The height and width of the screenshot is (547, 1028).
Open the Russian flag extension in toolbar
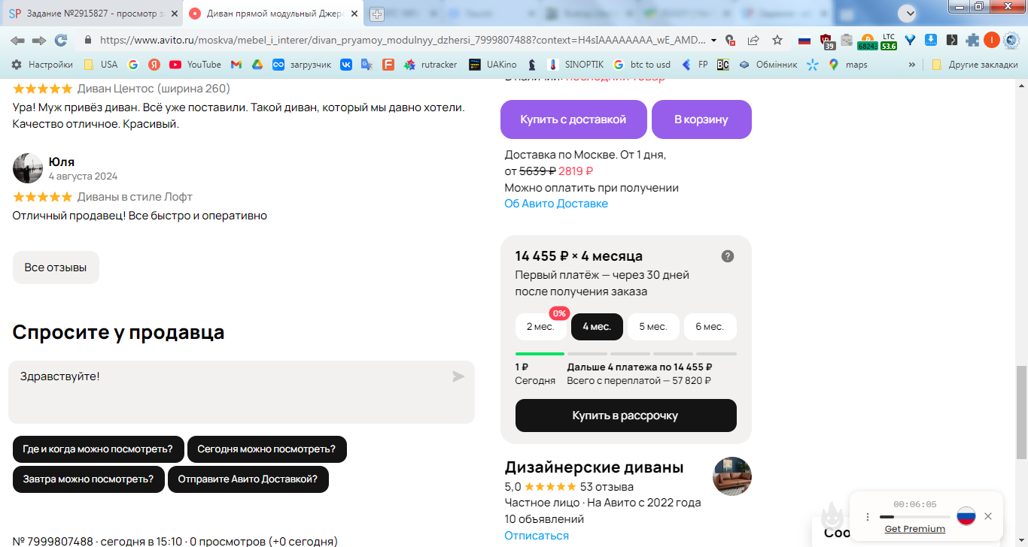804,41
